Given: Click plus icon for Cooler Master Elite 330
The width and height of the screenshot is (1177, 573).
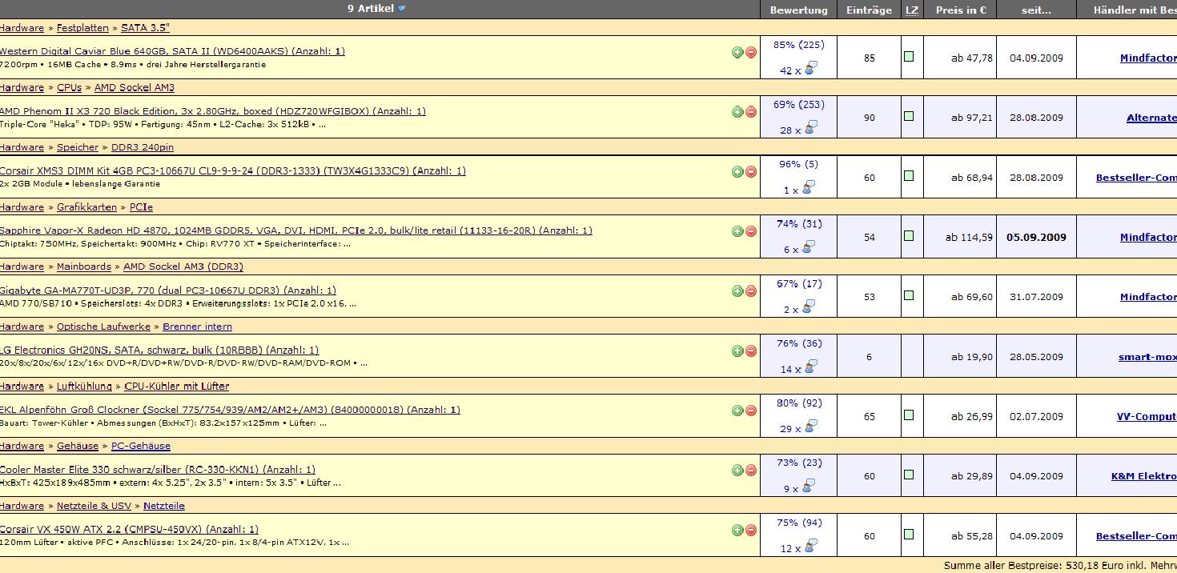Looking at the screenshot, I should pos(737,471).
